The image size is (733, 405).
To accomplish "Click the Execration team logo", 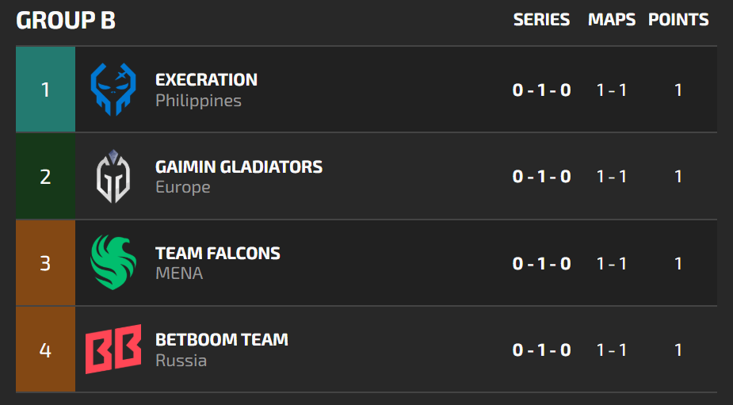I will 113,90.
